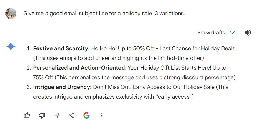This screenshot has width=274, height=134.
Task: Click the user profile avatar photo
Action: click(11, 13)
